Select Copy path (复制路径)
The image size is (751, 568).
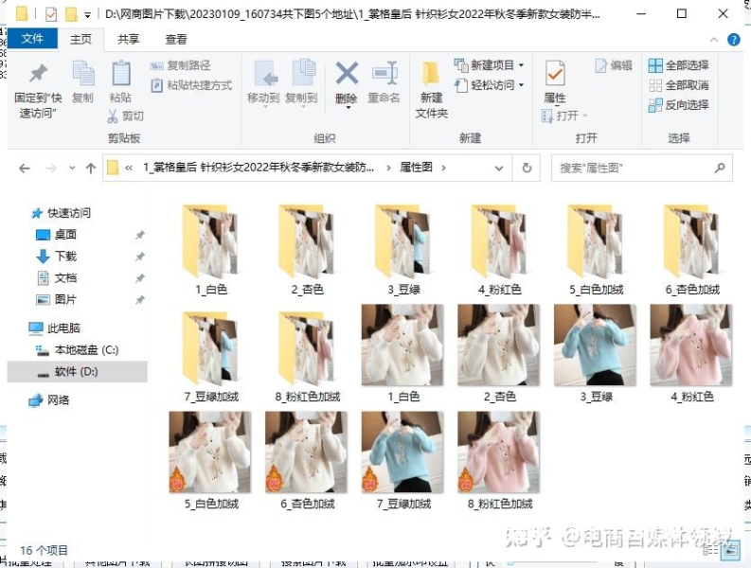(181, 65)
